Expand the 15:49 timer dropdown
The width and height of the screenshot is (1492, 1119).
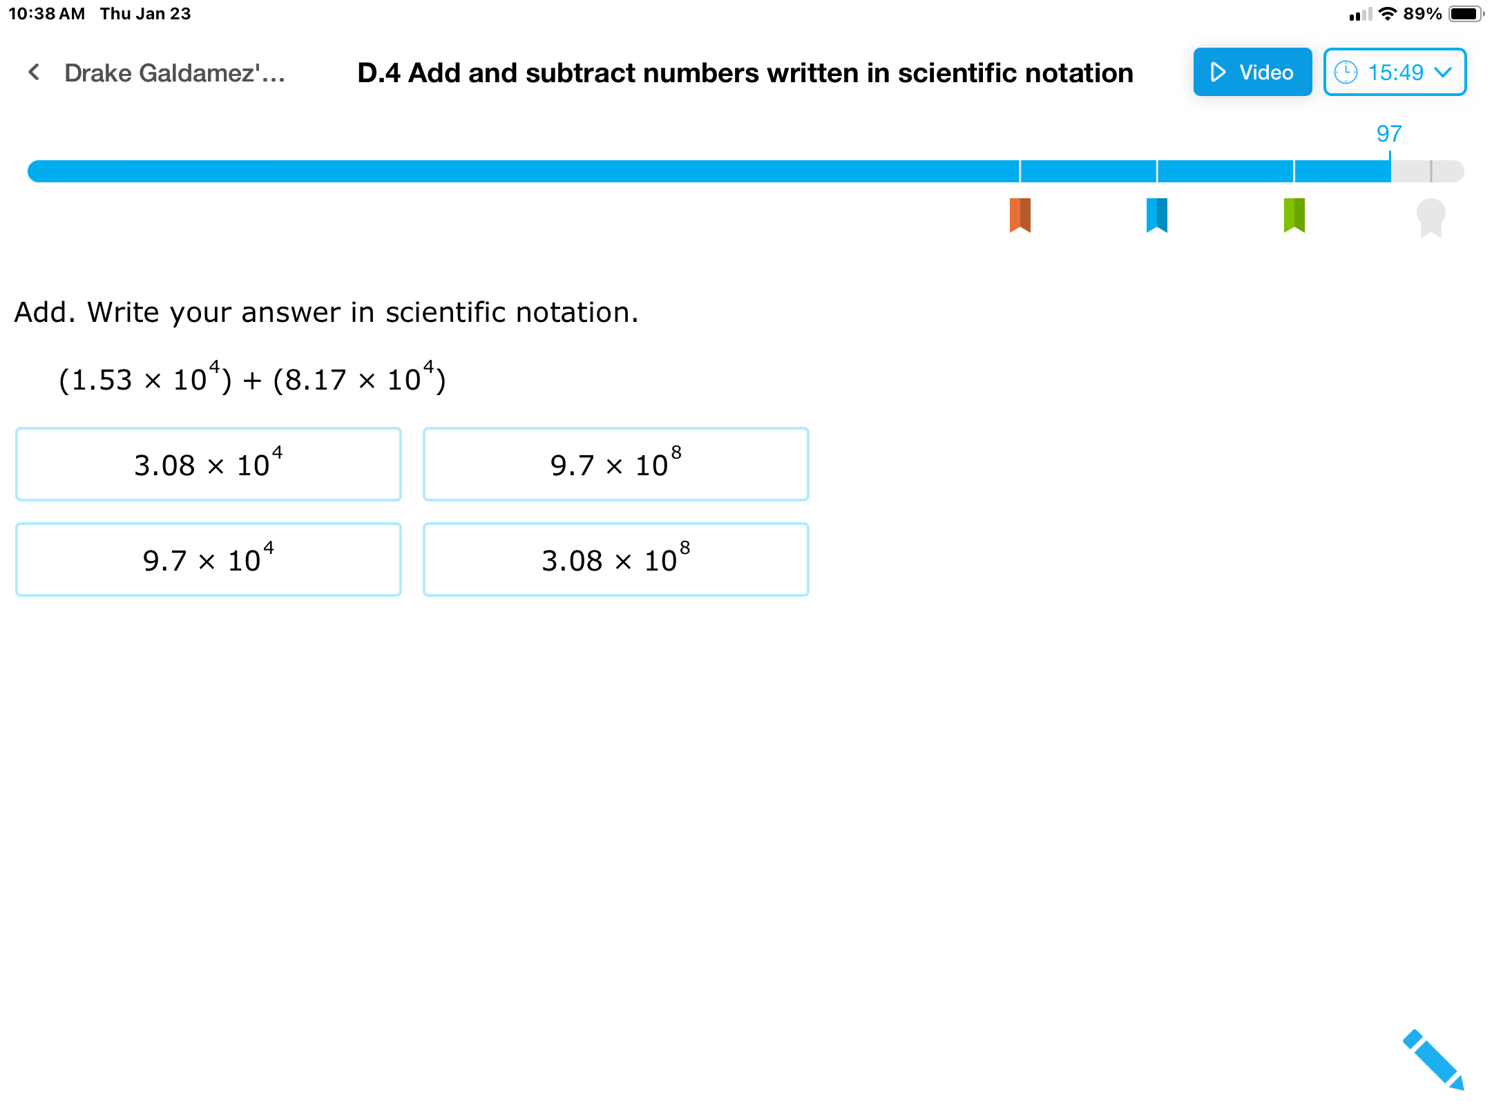(1395, 72)
